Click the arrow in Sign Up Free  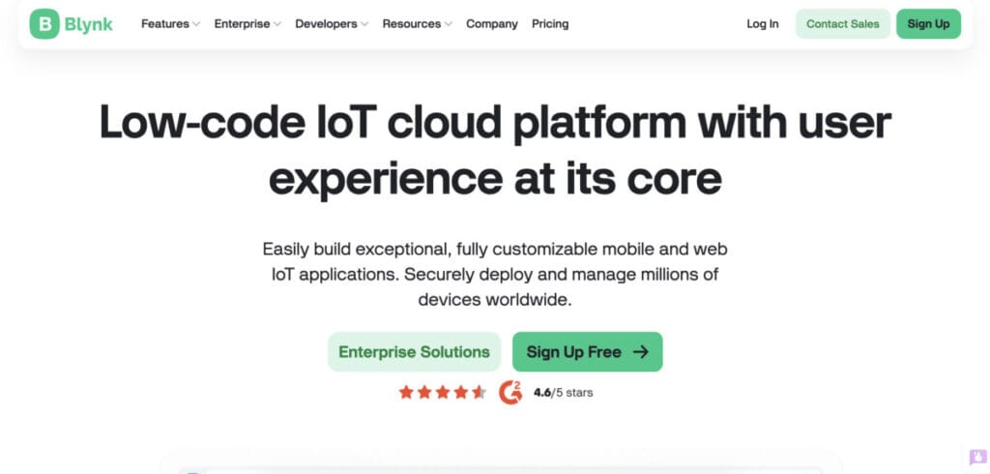point(641,352)
